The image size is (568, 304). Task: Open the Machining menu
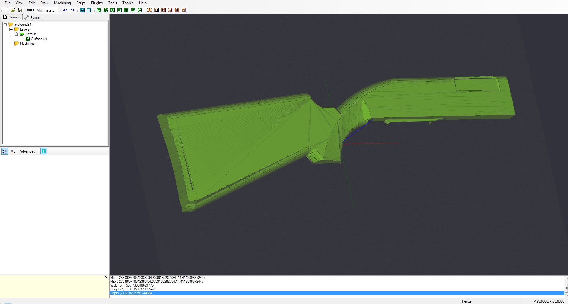[62, 3]
